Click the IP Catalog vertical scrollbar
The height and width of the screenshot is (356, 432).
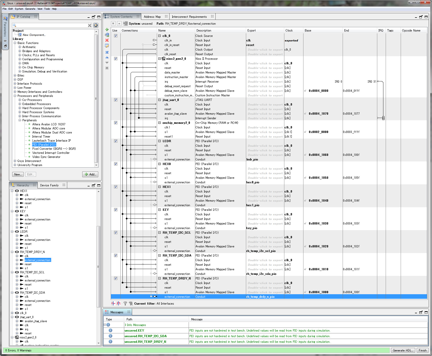point(96,98)
